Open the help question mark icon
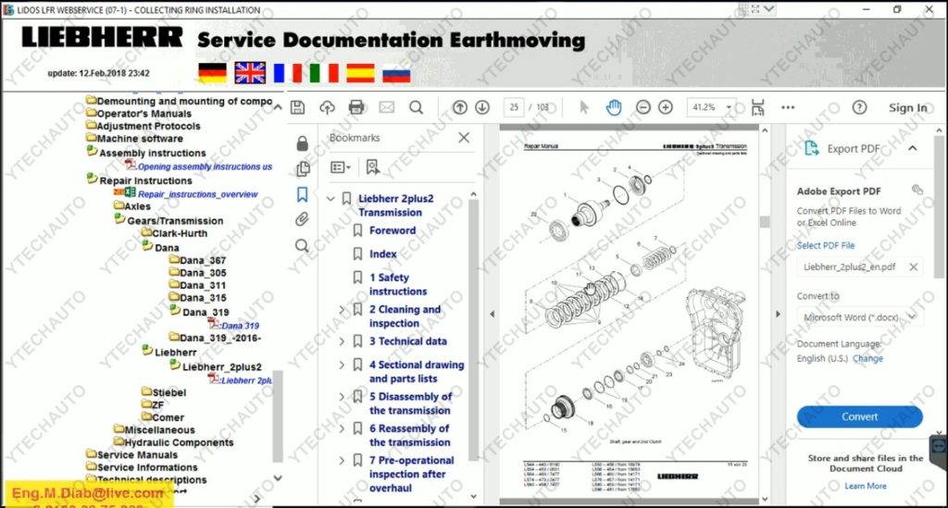The width and height of the screenshot is (948, 508). tap(859, 107)
